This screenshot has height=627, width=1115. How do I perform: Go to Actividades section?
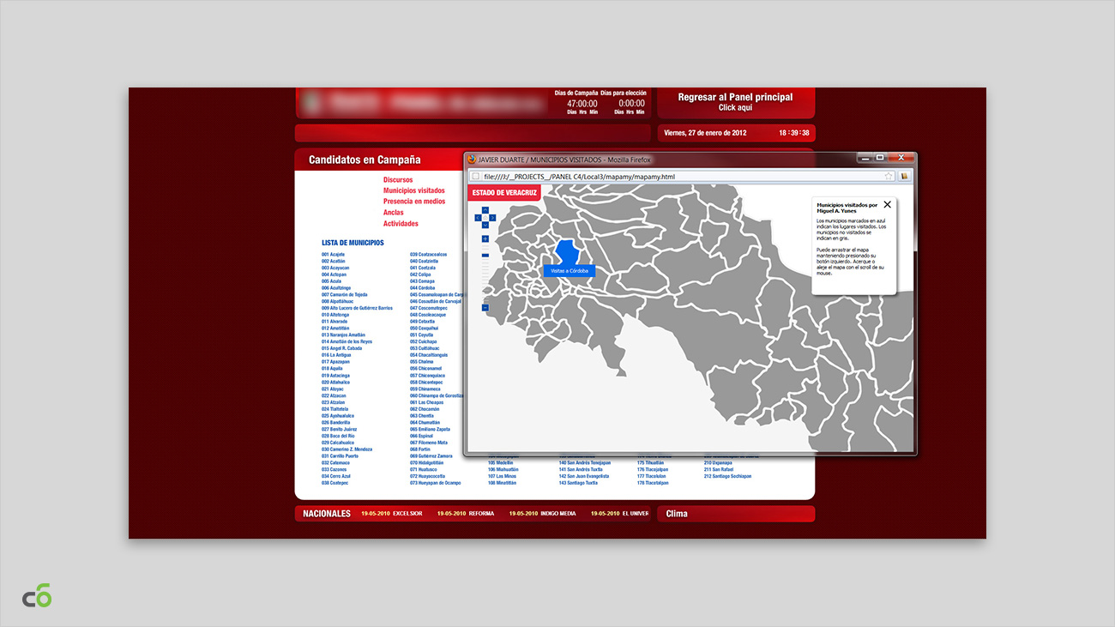[x=401, y=224]
